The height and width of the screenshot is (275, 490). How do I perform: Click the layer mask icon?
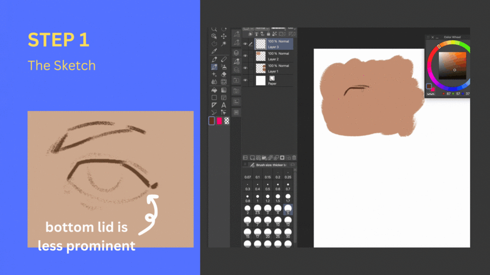(x=282, y=158)
